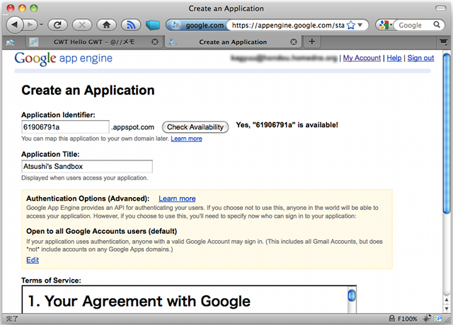This screenshot has height=325, width=453.
Task: Click the stop loading button
Action: (81, 25)
